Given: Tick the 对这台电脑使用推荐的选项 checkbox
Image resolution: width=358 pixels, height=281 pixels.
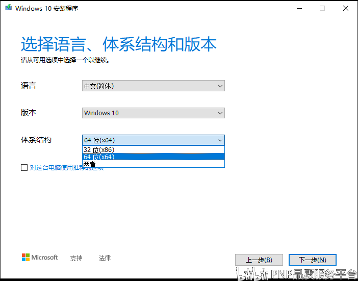Looking at the screenshot, I should coord(24,168).
